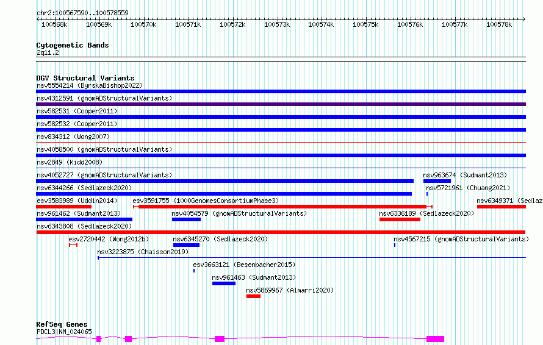This screenshot has height=345, width=543.
Task: Click the 100568k ruler tick label
Action: coord(54,24)
